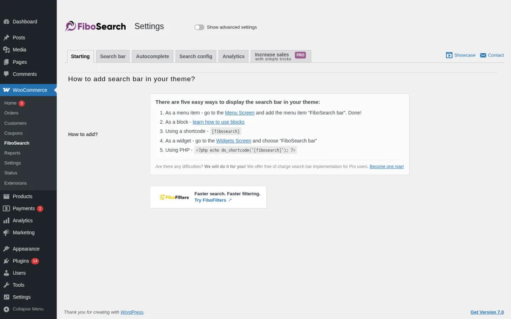Click the Comments bubble icon

(x=6, y=74)
